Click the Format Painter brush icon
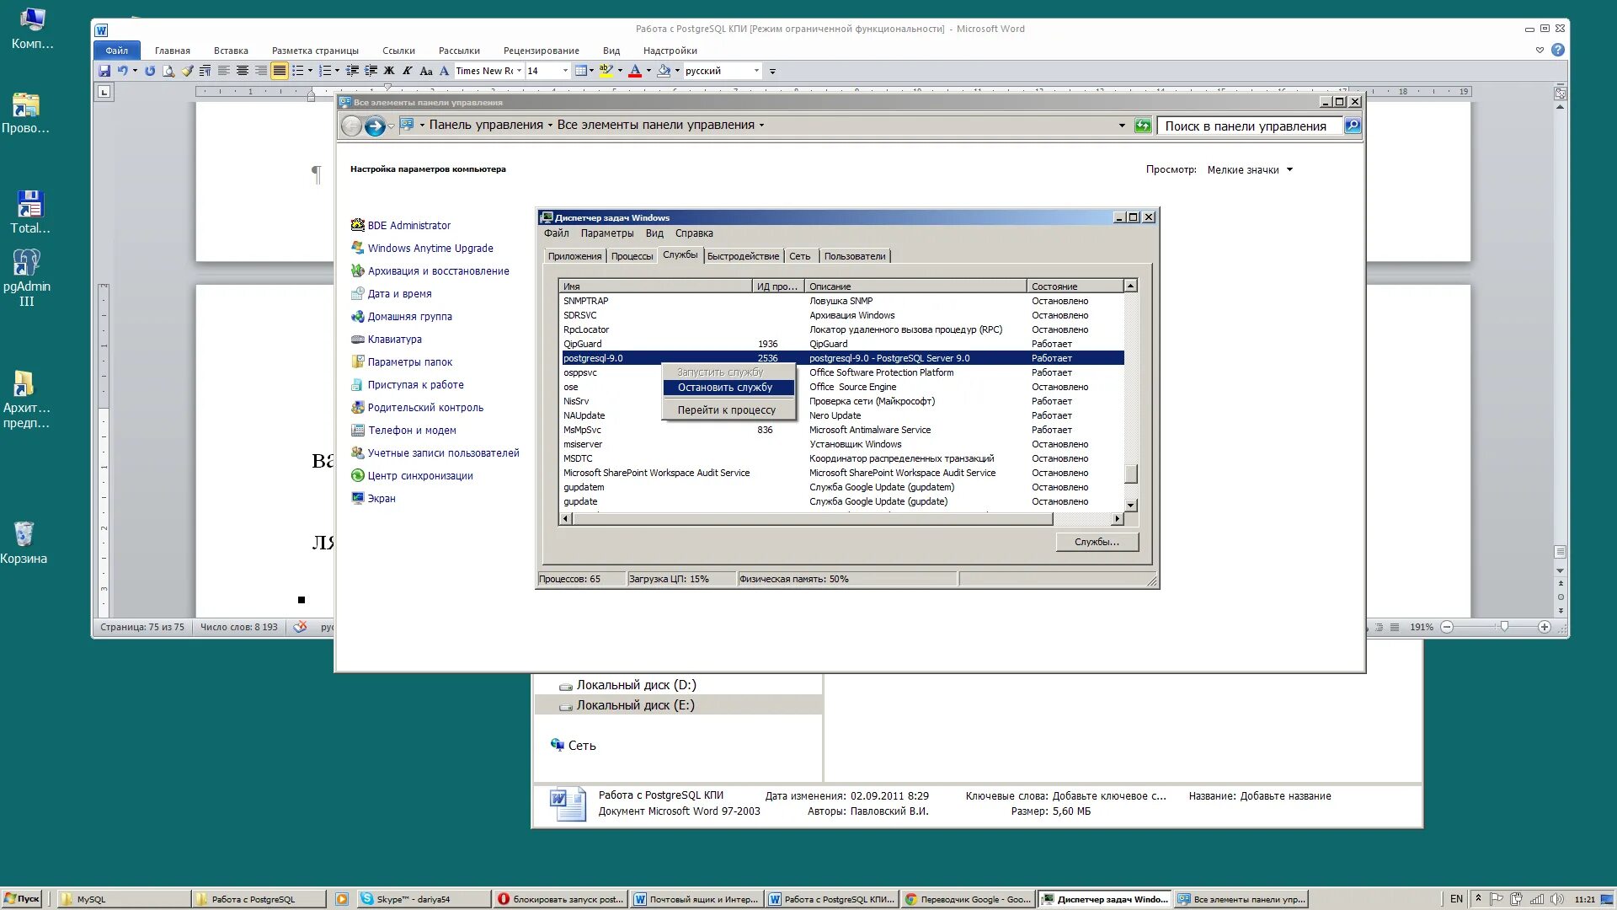1617x910 pixels. [187, 72]
